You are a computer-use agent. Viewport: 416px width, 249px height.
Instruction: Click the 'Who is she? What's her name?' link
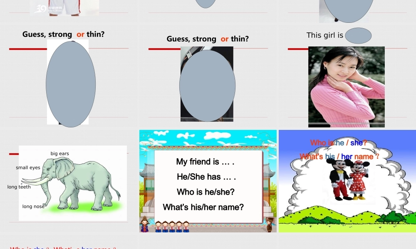pyautogui.click(x=62, y=247)
